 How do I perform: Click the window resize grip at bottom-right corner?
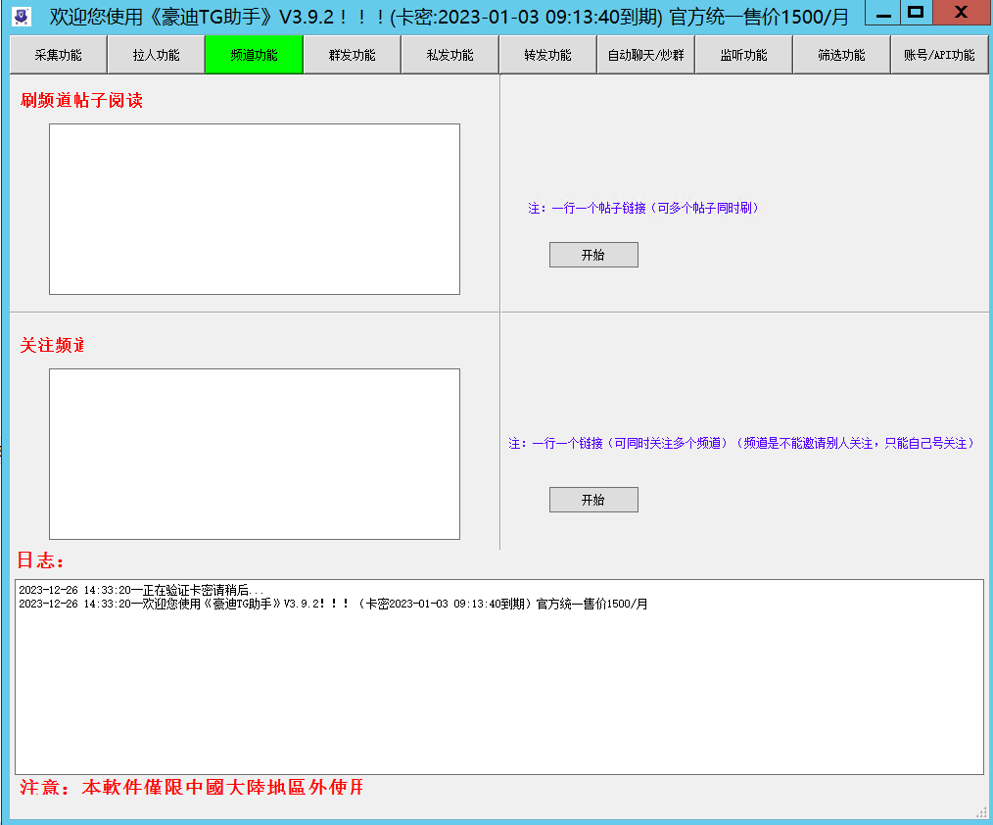click(981, 811)
